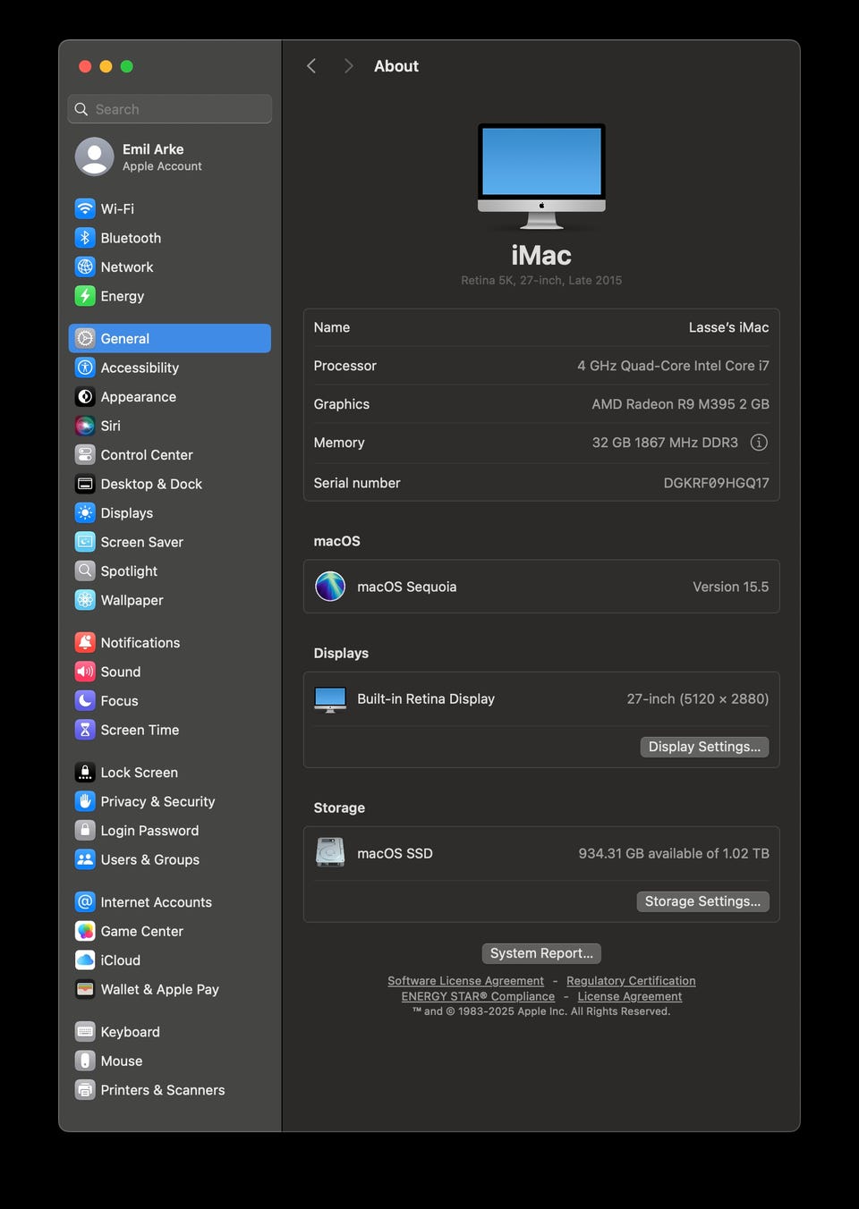Click the Retina 5K, 27-inch, Late 2015 subtitle

[541, 280]
